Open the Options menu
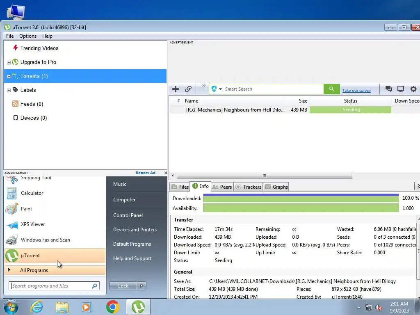 (x=28, y=36)
